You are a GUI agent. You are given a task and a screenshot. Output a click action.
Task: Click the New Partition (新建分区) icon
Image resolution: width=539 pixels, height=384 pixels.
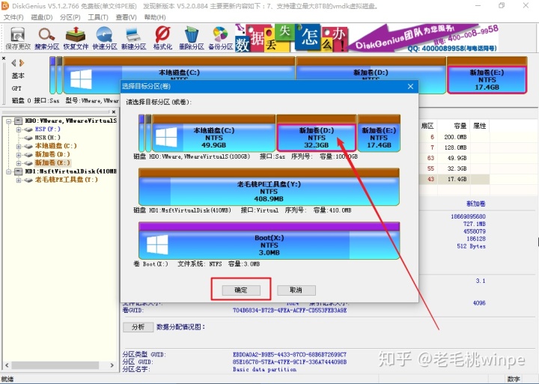[134, 38]
